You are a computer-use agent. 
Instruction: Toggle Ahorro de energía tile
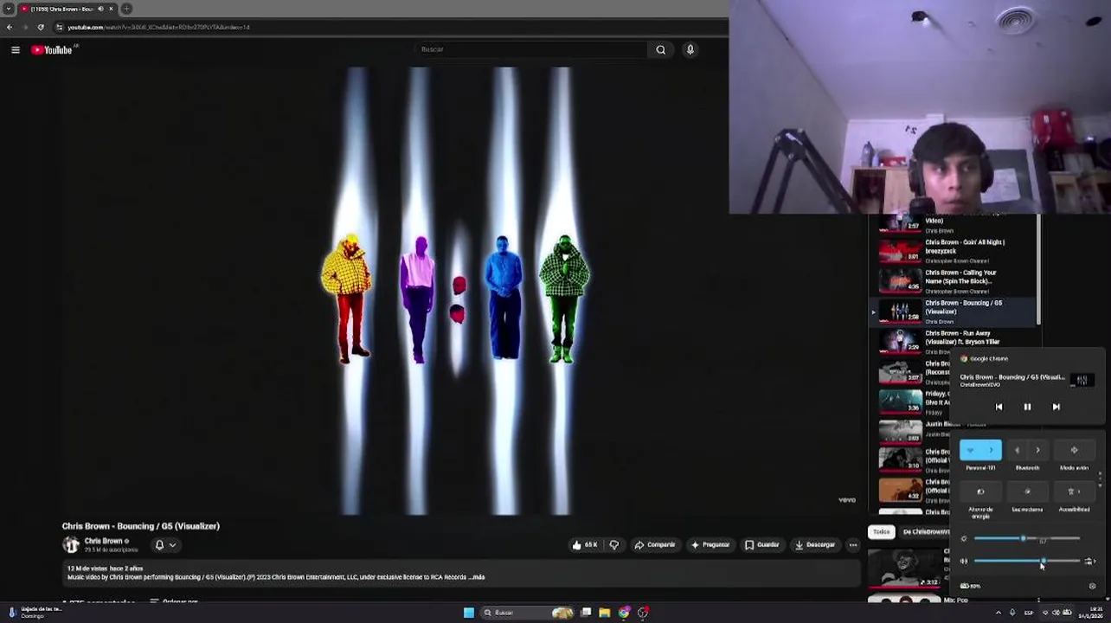(x=980, y=492)
